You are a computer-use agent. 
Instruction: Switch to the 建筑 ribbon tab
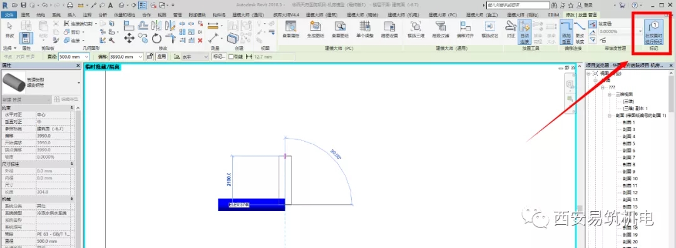(x=26, y=14)
